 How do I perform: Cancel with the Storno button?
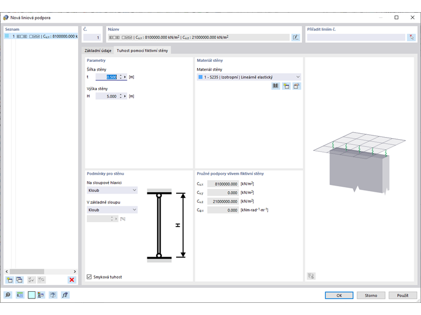[x=371, y=295]
